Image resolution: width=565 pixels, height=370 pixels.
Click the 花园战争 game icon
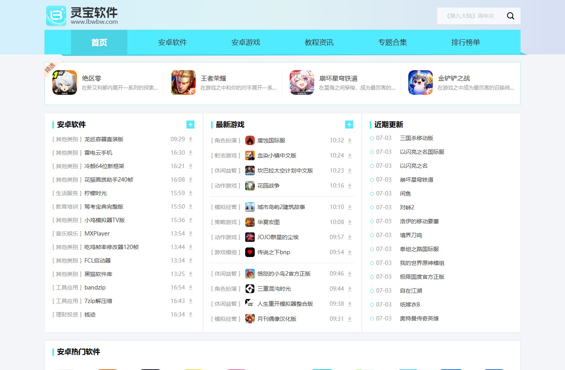(250, 186)
